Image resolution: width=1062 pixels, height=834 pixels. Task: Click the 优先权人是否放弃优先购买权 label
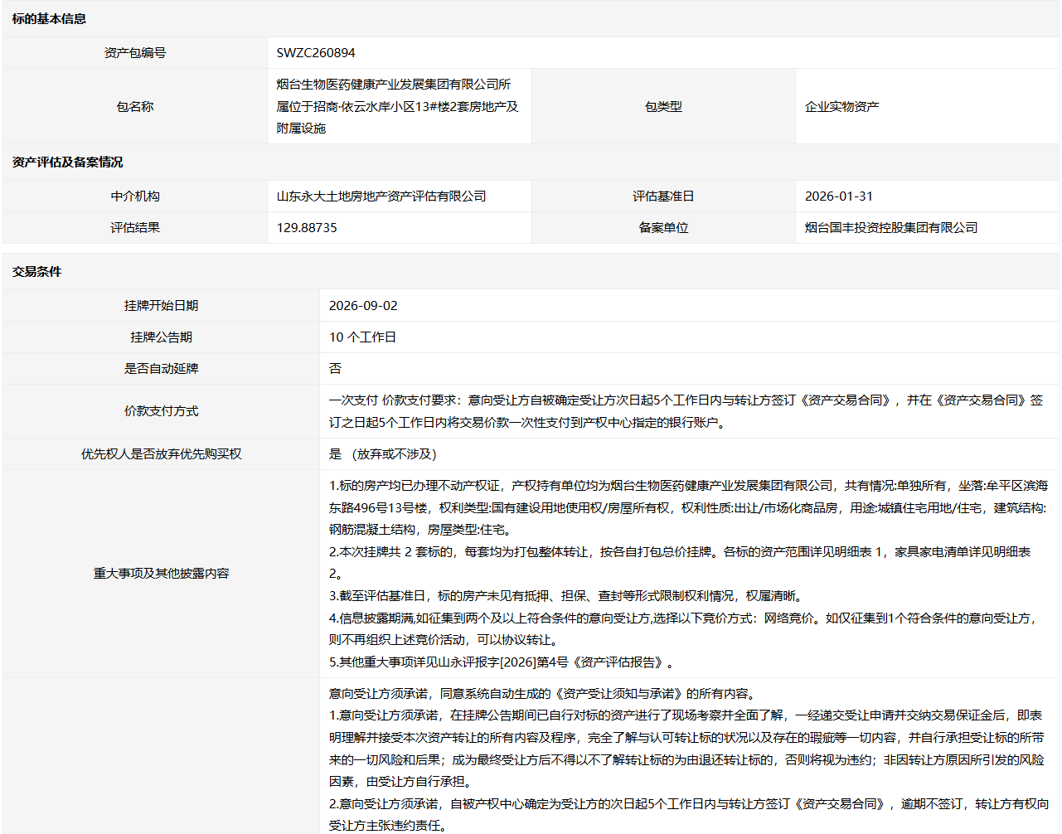161,454
